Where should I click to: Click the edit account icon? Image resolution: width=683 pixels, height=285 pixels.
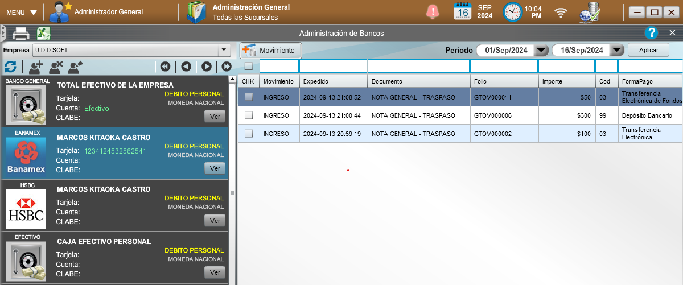pyautogui.click(x=75, y=67)
